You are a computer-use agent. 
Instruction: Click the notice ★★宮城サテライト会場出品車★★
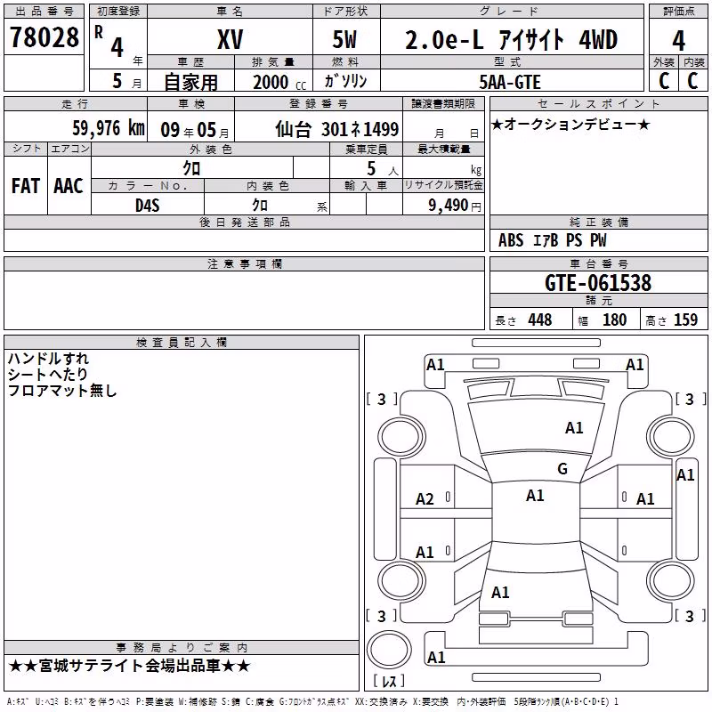[129, 666]
